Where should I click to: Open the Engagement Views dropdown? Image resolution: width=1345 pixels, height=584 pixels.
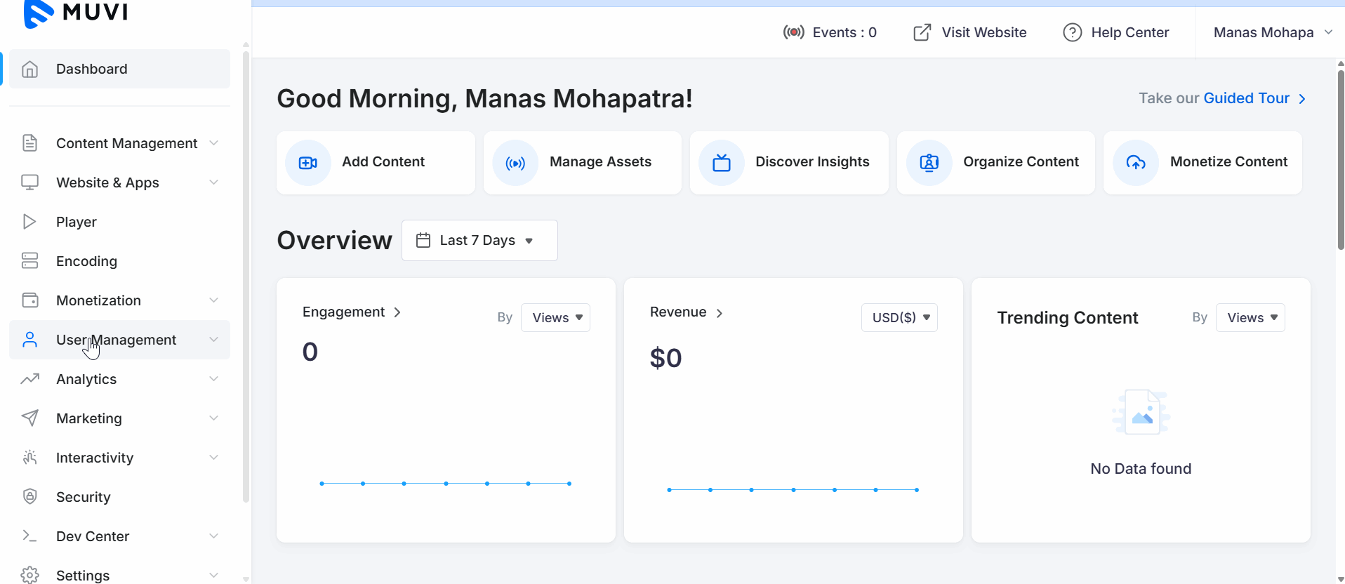click(555, 318)
